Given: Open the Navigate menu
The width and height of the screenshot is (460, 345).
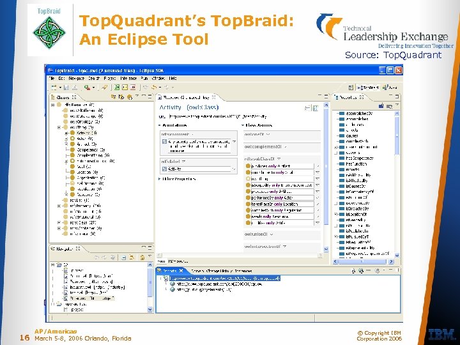Looking at the screenshot, I should coord(76,79).
